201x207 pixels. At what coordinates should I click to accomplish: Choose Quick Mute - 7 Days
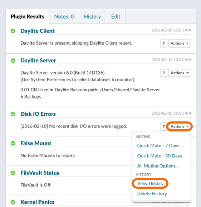tap(158, 146)
